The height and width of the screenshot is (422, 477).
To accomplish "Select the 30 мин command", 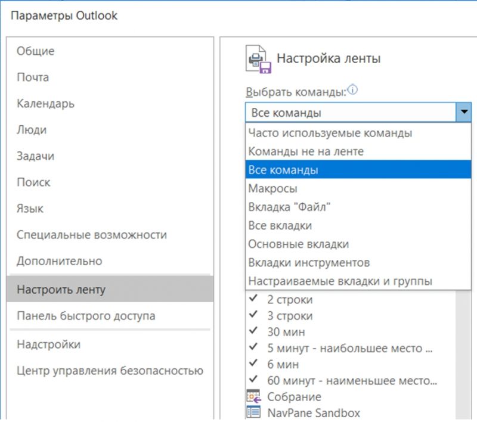I will (351, 332).
